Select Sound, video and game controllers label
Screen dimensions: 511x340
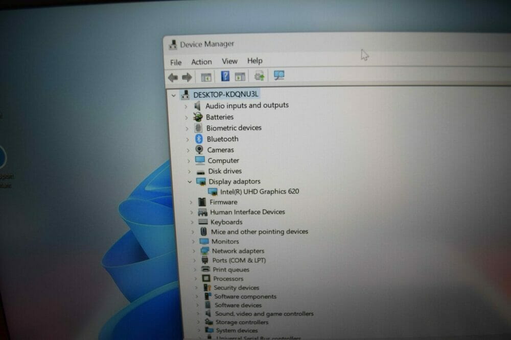point(264,313)
